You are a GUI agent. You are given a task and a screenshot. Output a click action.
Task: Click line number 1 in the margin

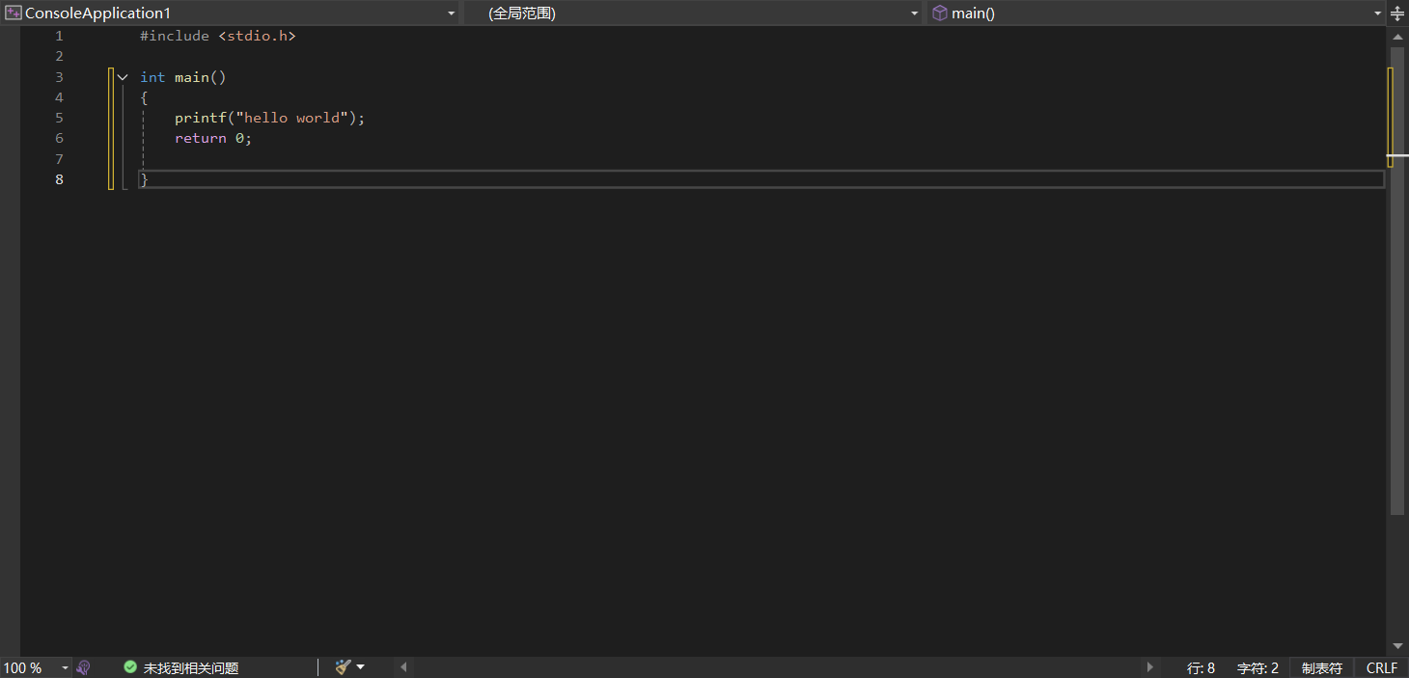point(59,36)
